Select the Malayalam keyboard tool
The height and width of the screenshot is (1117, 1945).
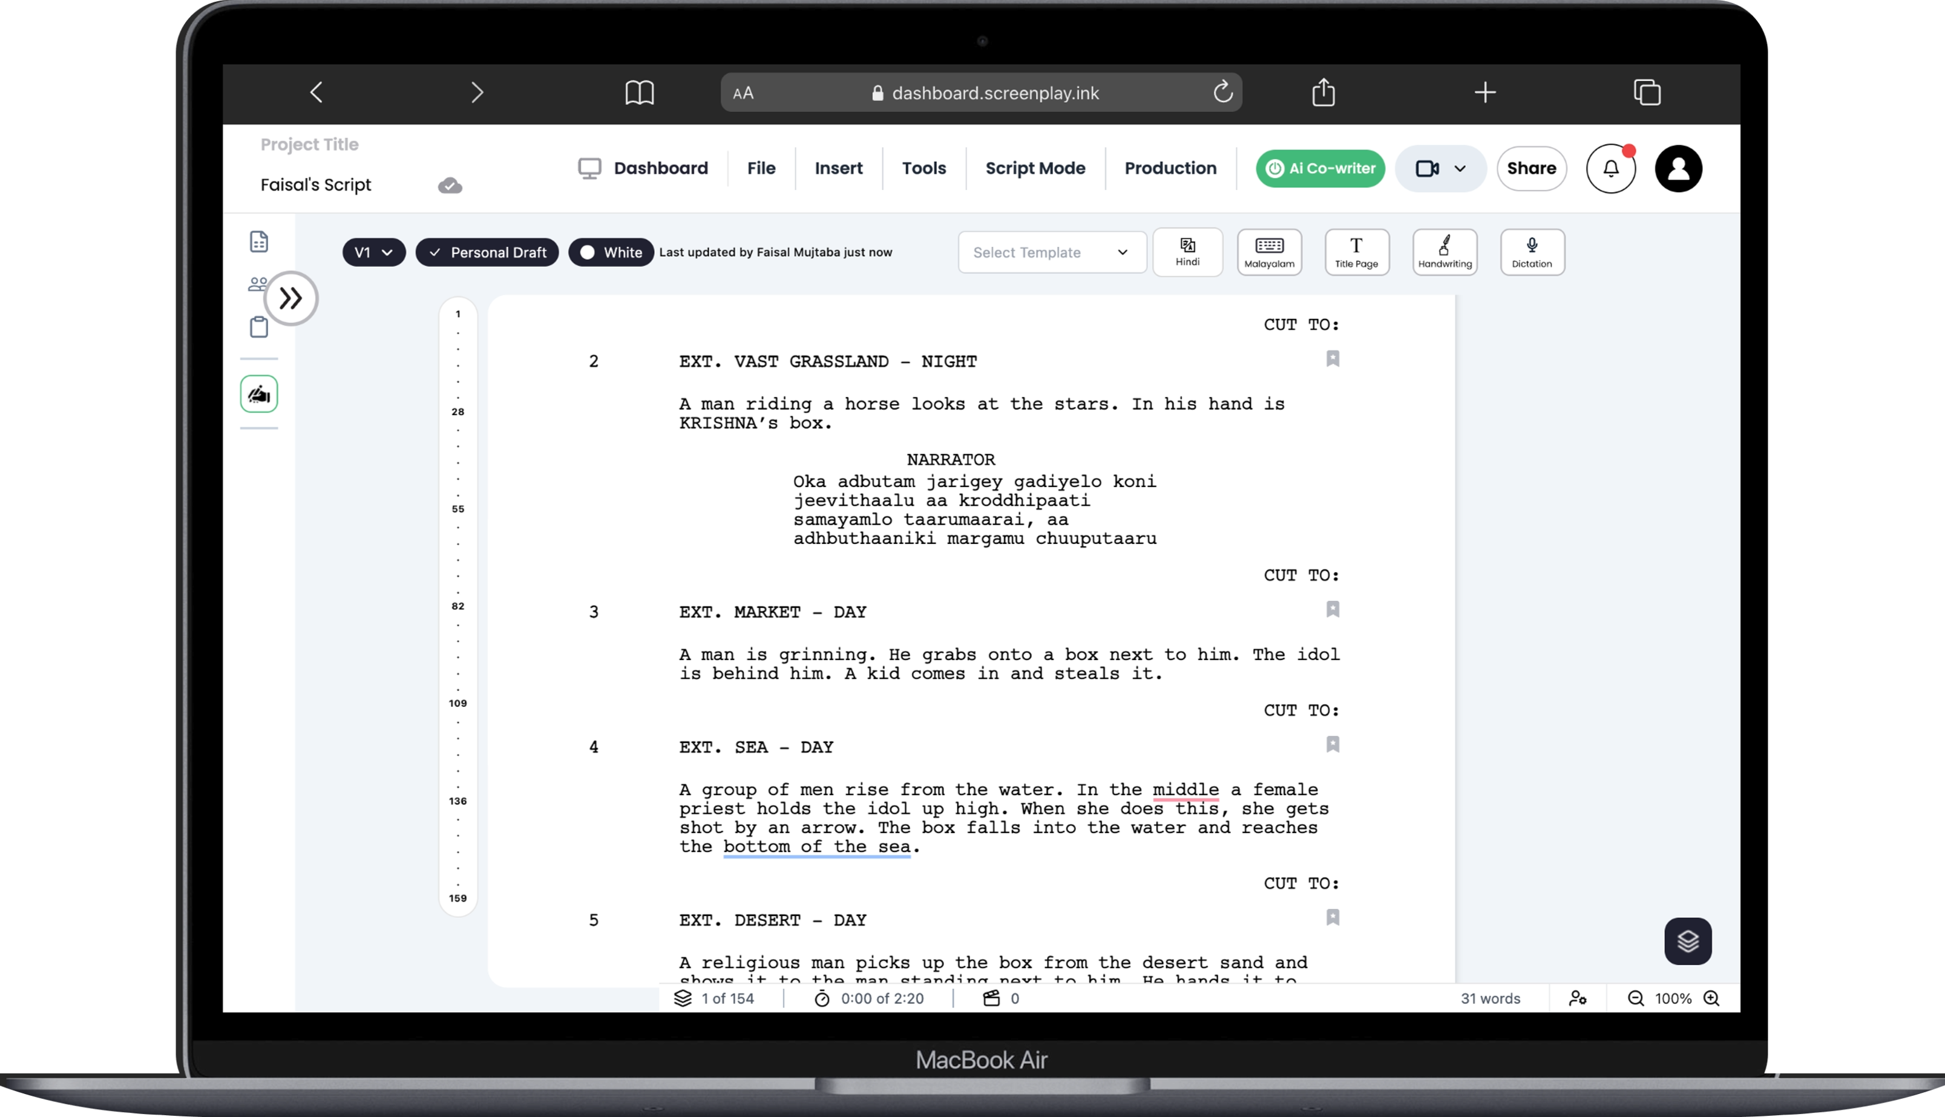[1269, 252]
